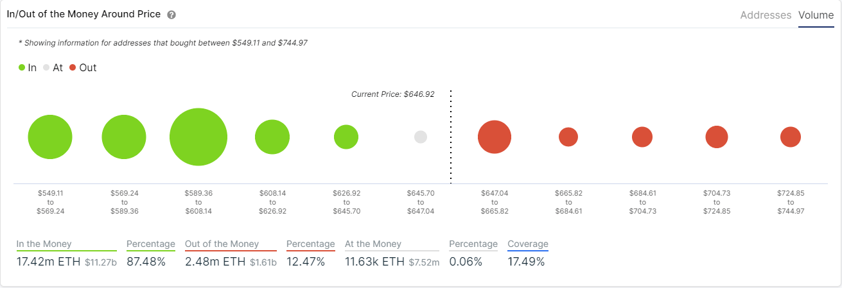The width and height of the screenshot is (842, 288).
Task: Select the Volume tab
Action: click(816, 15)
